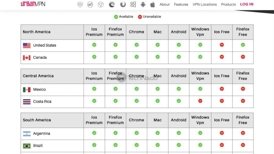This screenshot has width=274, height=154.
Task: Click Brazil Windows Vpn checkmark
Action: pos(200,145)
